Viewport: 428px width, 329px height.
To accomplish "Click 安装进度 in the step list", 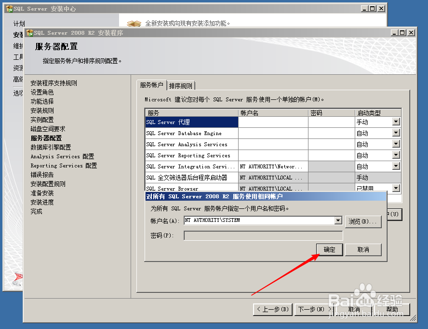I will click(42, 202).
